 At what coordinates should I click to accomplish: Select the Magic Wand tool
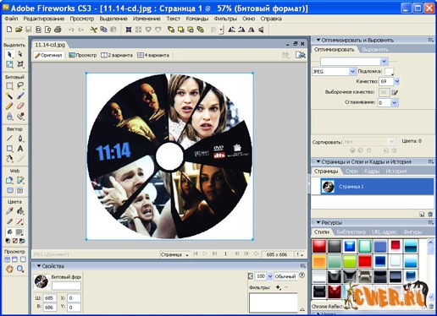(x=9, y=95)
